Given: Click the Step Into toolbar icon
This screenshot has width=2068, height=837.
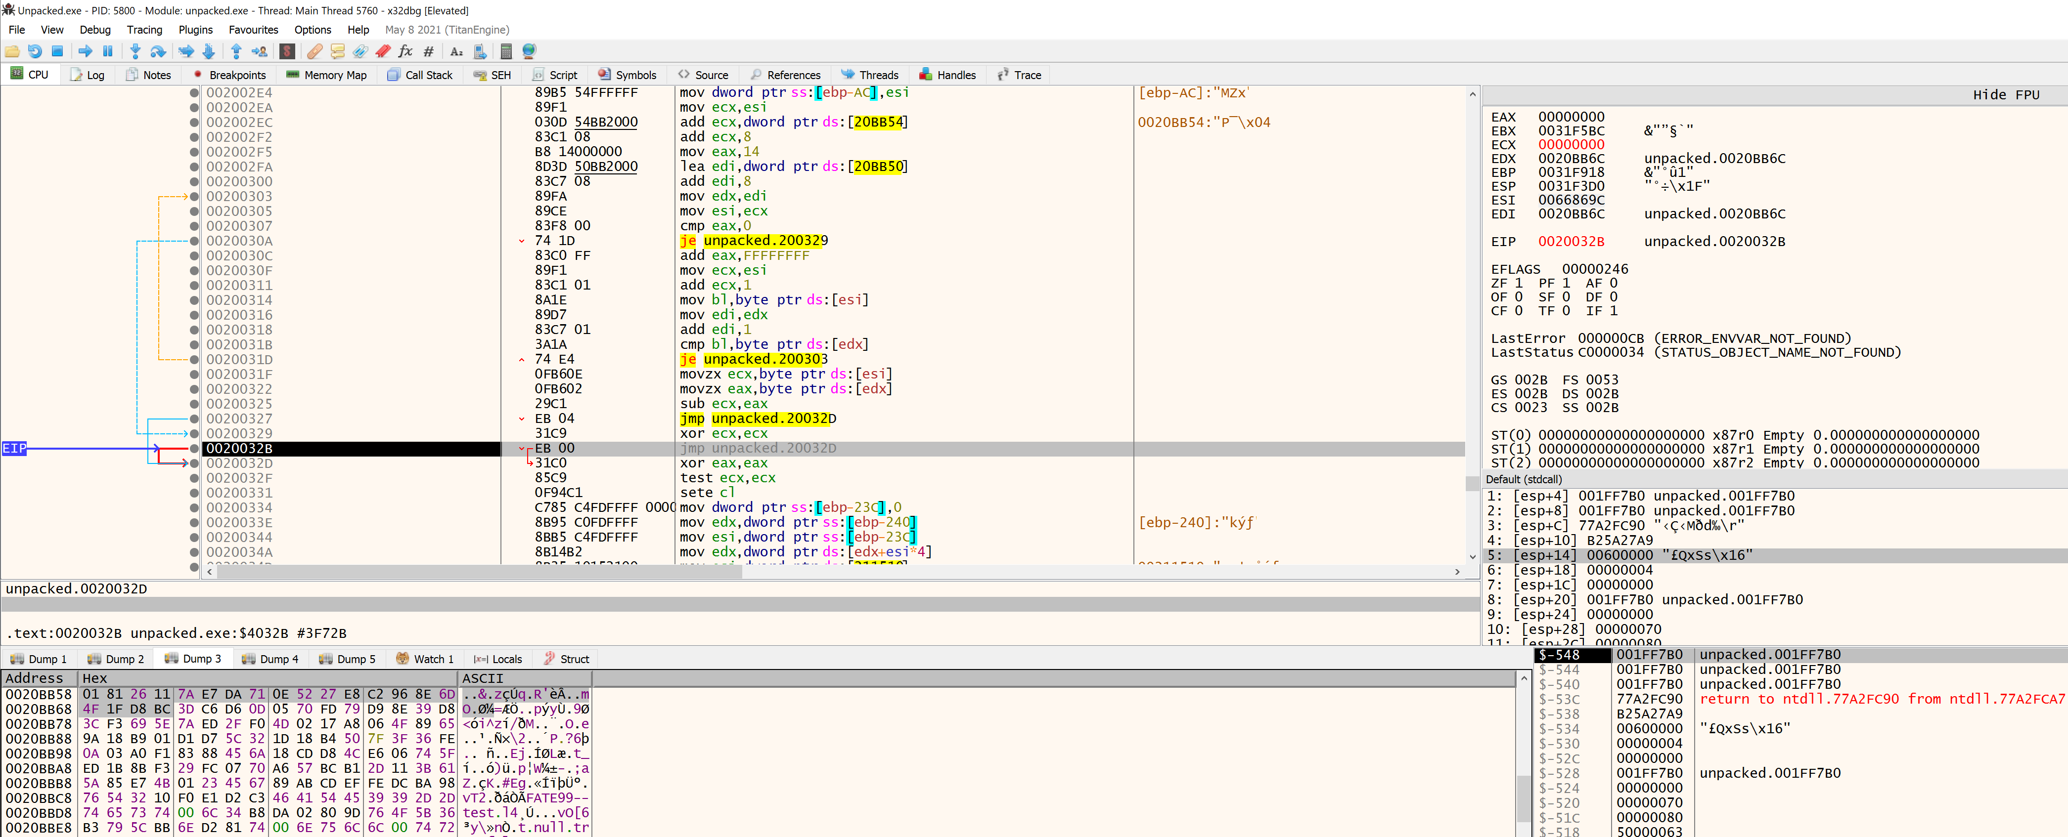Looking at the screenshot, I should [x=135, y=51].
